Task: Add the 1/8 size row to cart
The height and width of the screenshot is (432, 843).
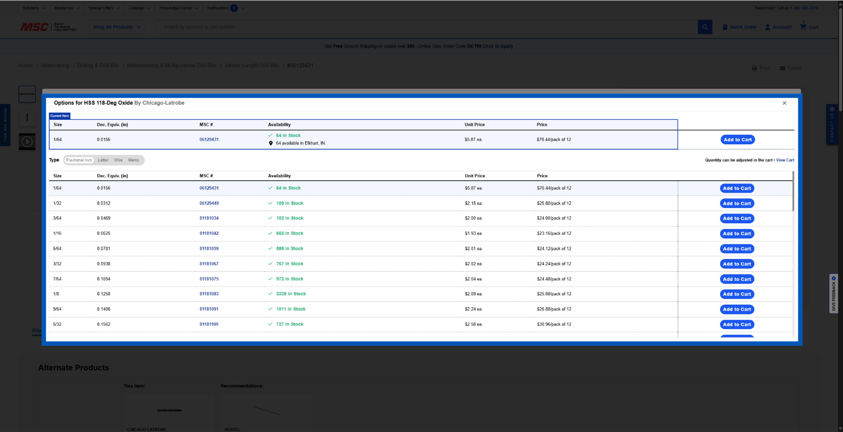Action: click(737, 294)
